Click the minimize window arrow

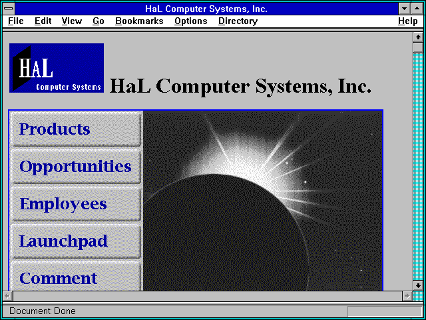tap(404, 9)
